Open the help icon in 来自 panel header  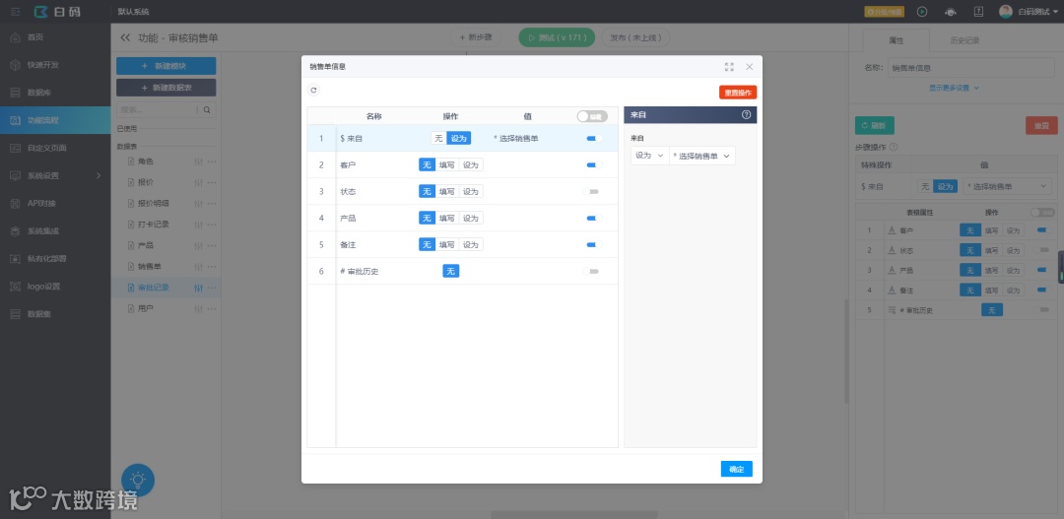(747, 115)
